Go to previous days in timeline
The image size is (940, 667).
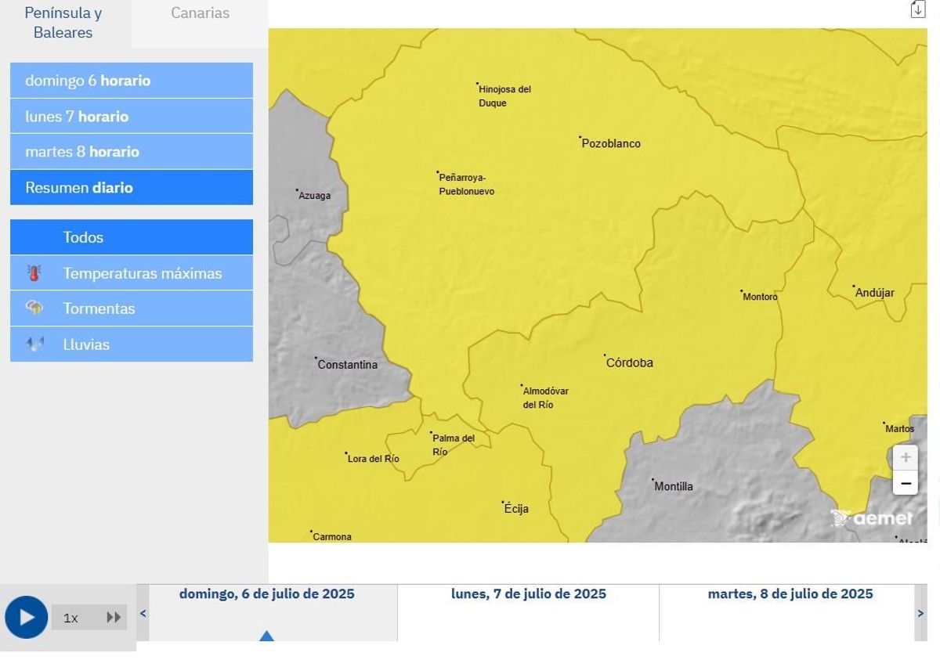[x=143, y=613]
